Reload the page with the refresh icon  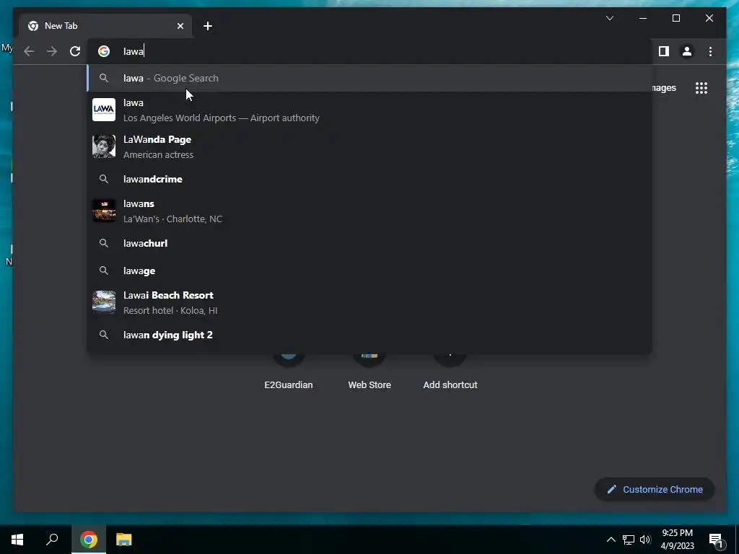coord(75,51)
